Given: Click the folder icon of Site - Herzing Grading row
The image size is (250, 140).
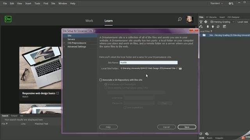Looking at the screenshot, I should 204,35.
